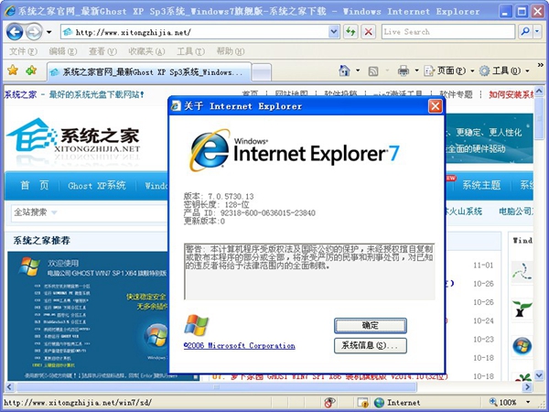Click the Print icon in toolbar
Viewport: 549px width, 412px height.
click(x=403, y=70)
